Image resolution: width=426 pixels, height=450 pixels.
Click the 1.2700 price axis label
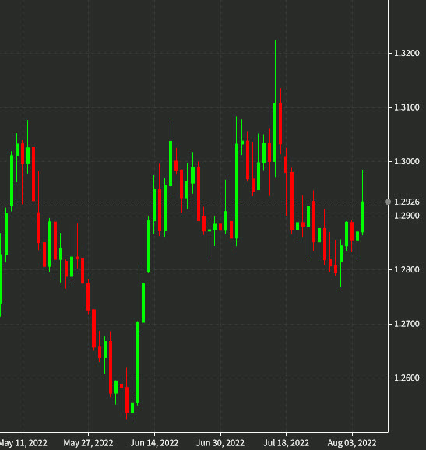(407, 324)
